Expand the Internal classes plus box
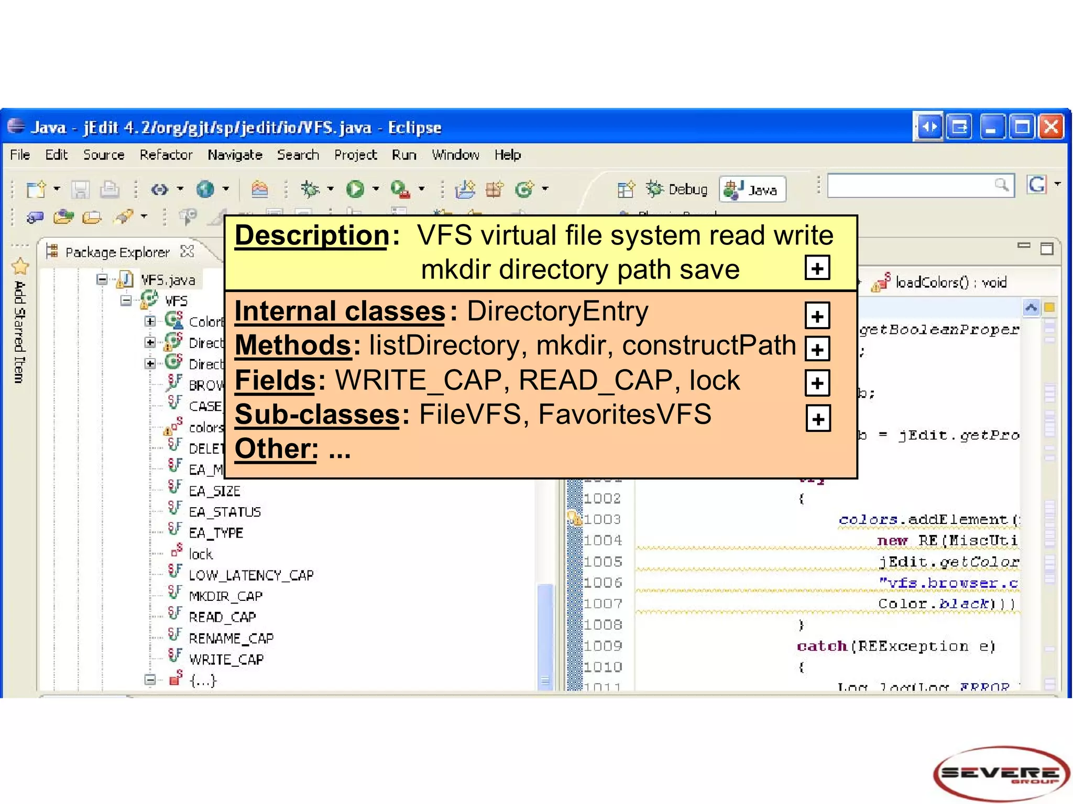Screen dimensions: 1073x804 coord(817,316)
